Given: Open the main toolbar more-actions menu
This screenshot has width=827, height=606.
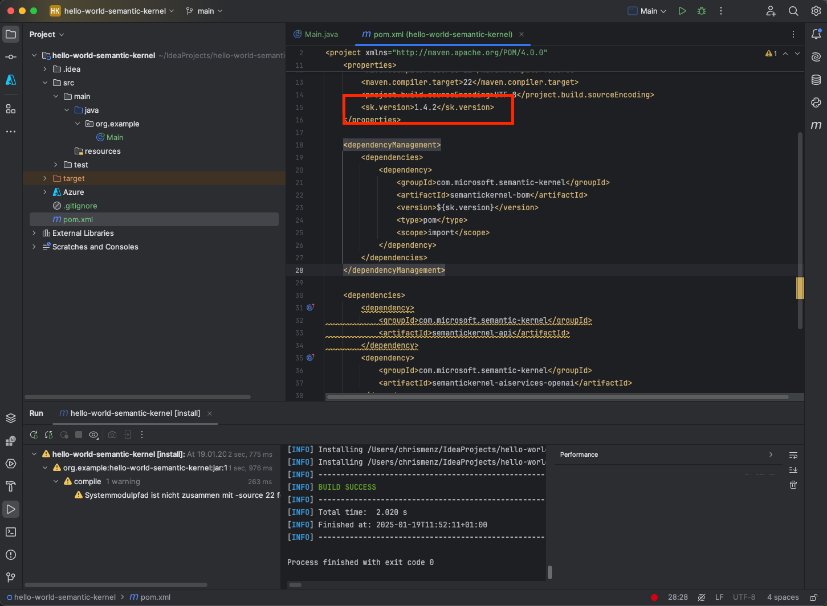Looking at the screenshot, I should (x=721, y=11).
